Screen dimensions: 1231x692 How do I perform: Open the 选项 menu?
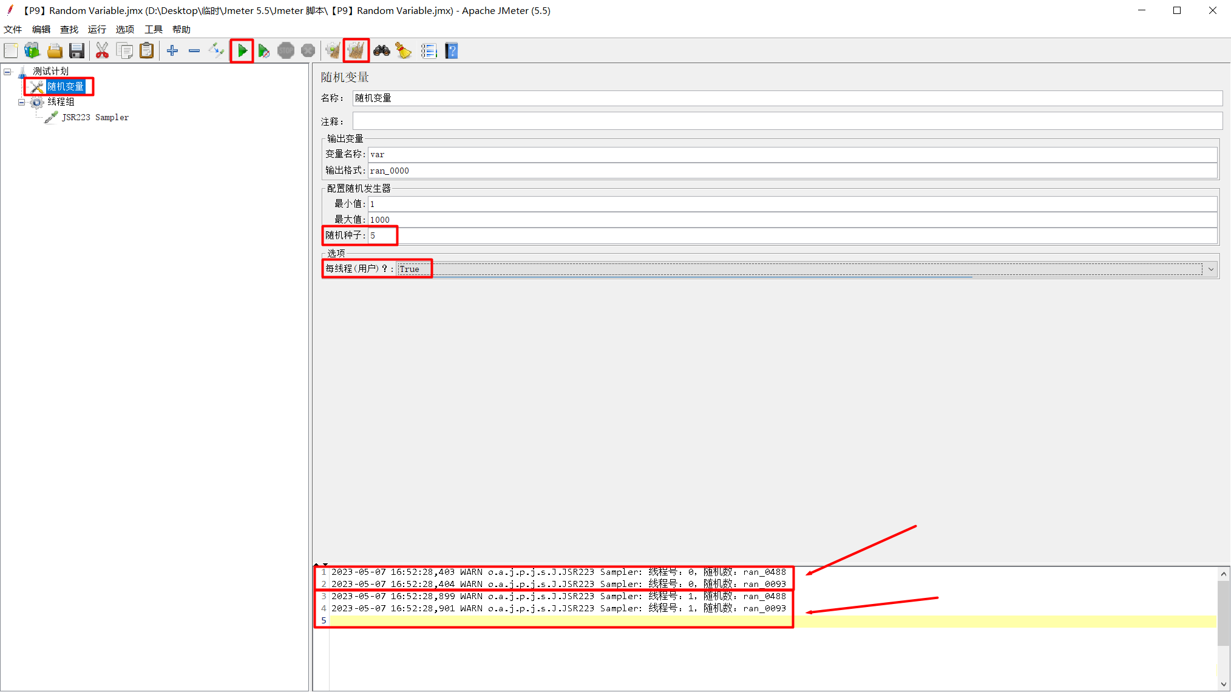click(124, 29)
